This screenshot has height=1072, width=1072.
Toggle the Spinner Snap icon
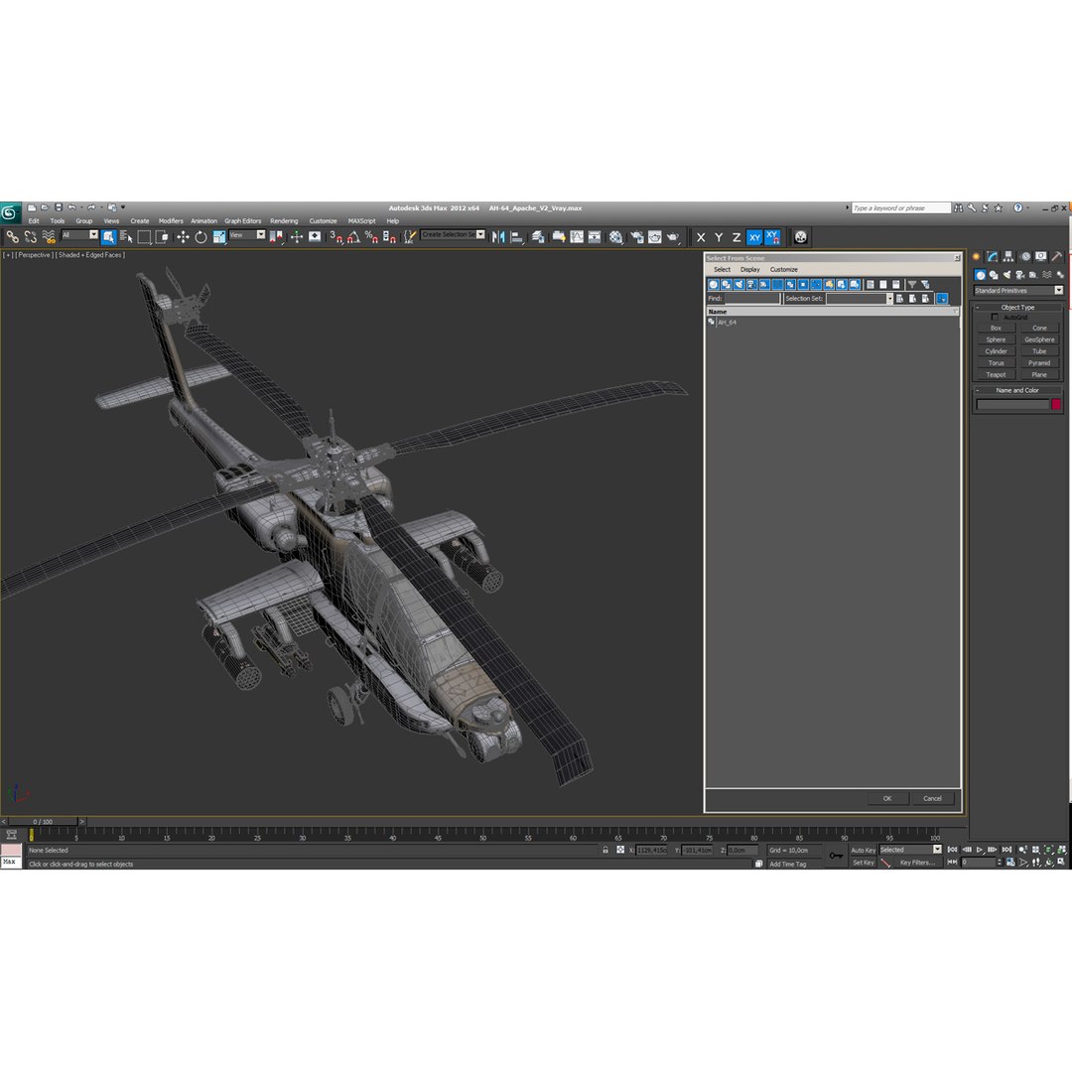click(x=389, y=237)
